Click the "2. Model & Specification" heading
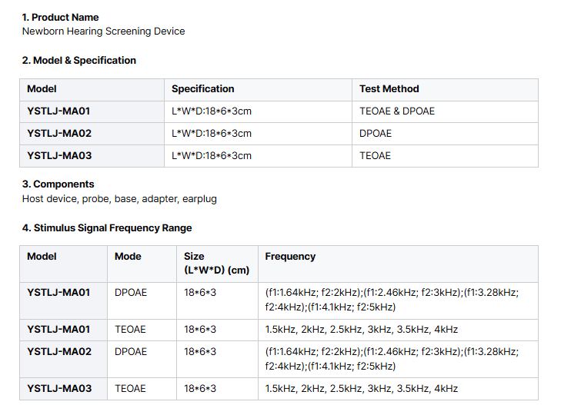The height and width of the screenshot is (405, 571). pos(78,60)
